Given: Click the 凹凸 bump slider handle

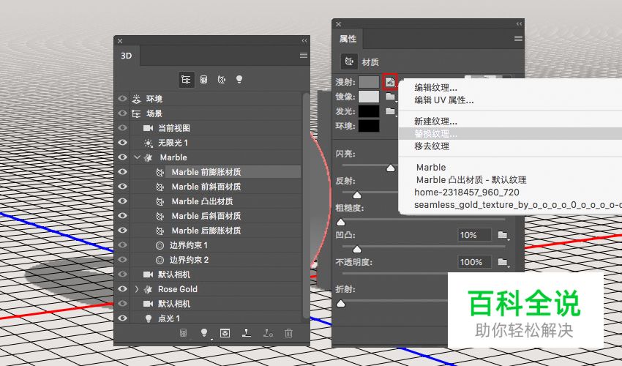Looking at the screenshot, I should coord(357,249).
